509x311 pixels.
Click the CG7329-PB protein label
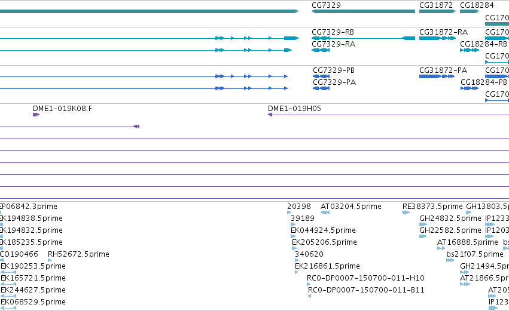[x=333, y=70]
